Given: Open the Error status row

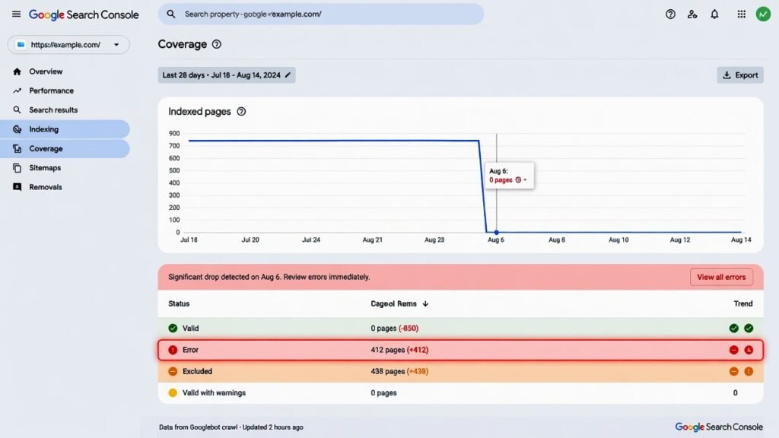Looking at the screenshot, I should tap(460, 350).
